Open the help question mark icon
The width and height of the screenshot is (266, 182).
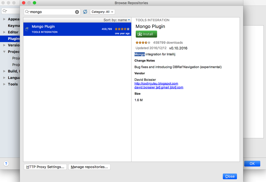(x=6, y=164)
